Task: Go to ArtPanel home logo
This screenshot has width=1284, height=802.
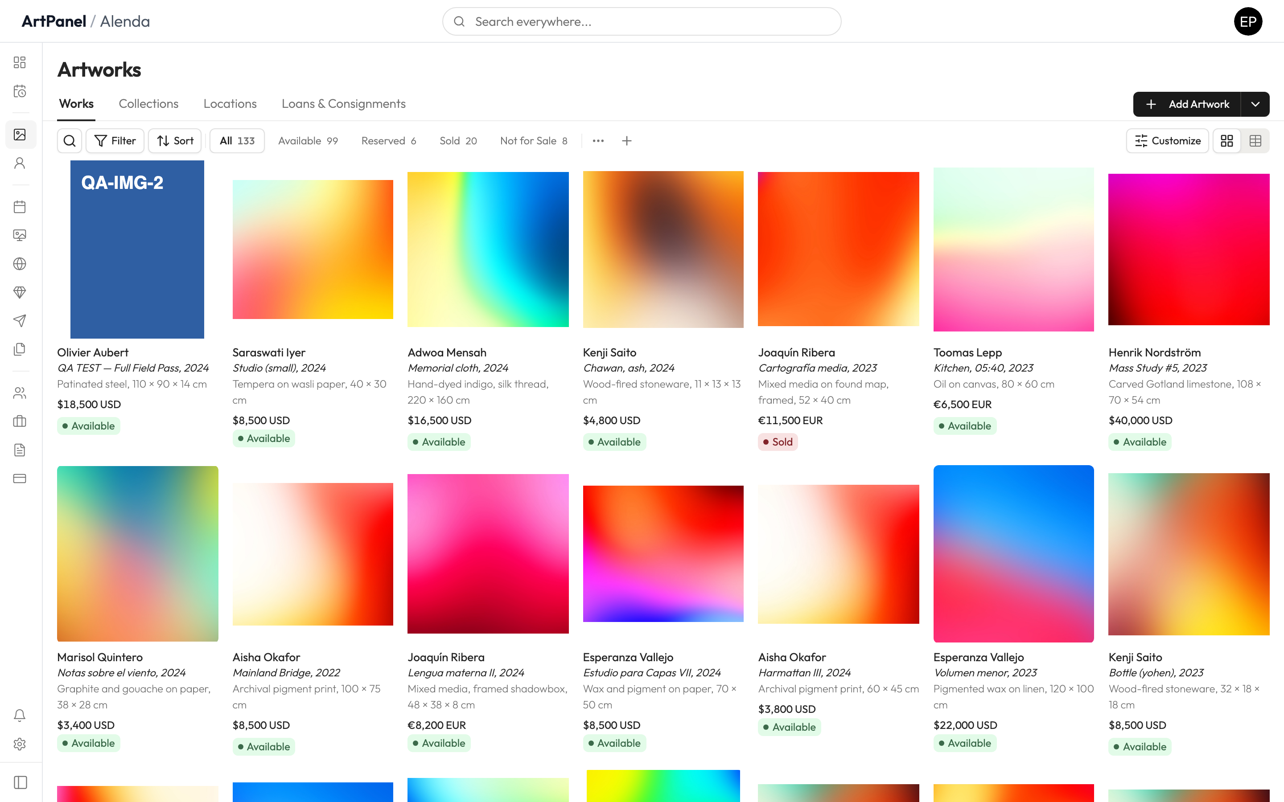Action: point(53,21)
